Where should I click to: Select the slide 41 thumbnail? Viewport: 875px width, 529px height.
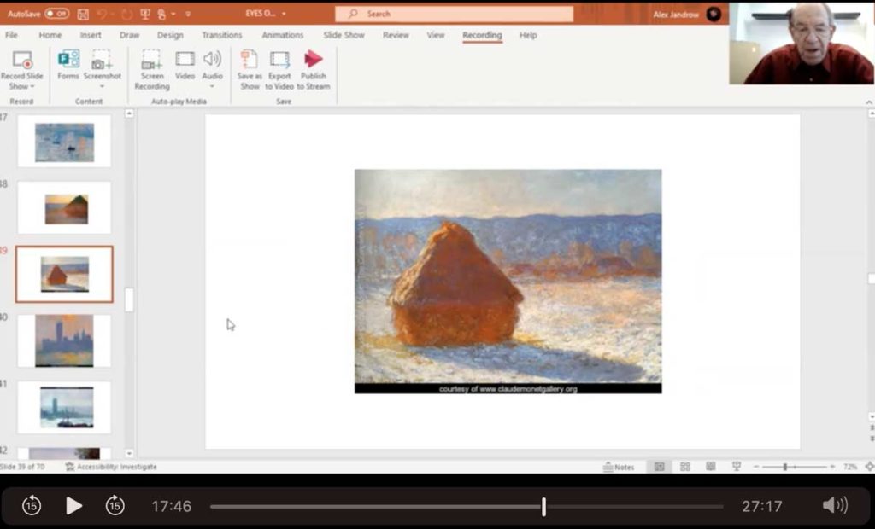coord(64,408)
